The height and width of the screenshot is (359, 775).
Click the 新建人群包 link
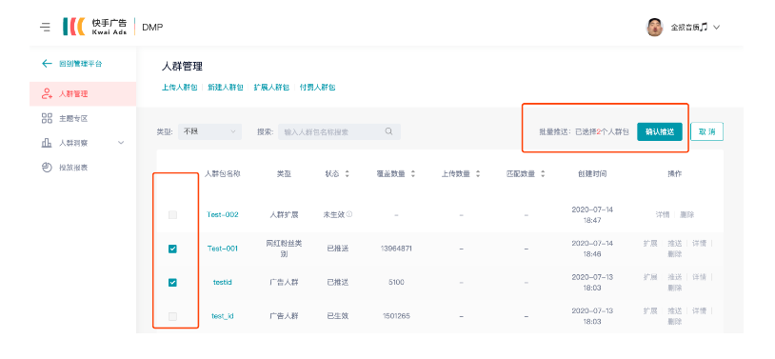point(226,88)
